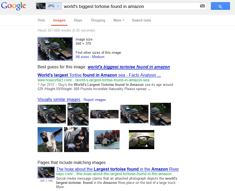Open the Visually similar images link
The height and width of the screenshot is (191, 235).
click(59, 100)
